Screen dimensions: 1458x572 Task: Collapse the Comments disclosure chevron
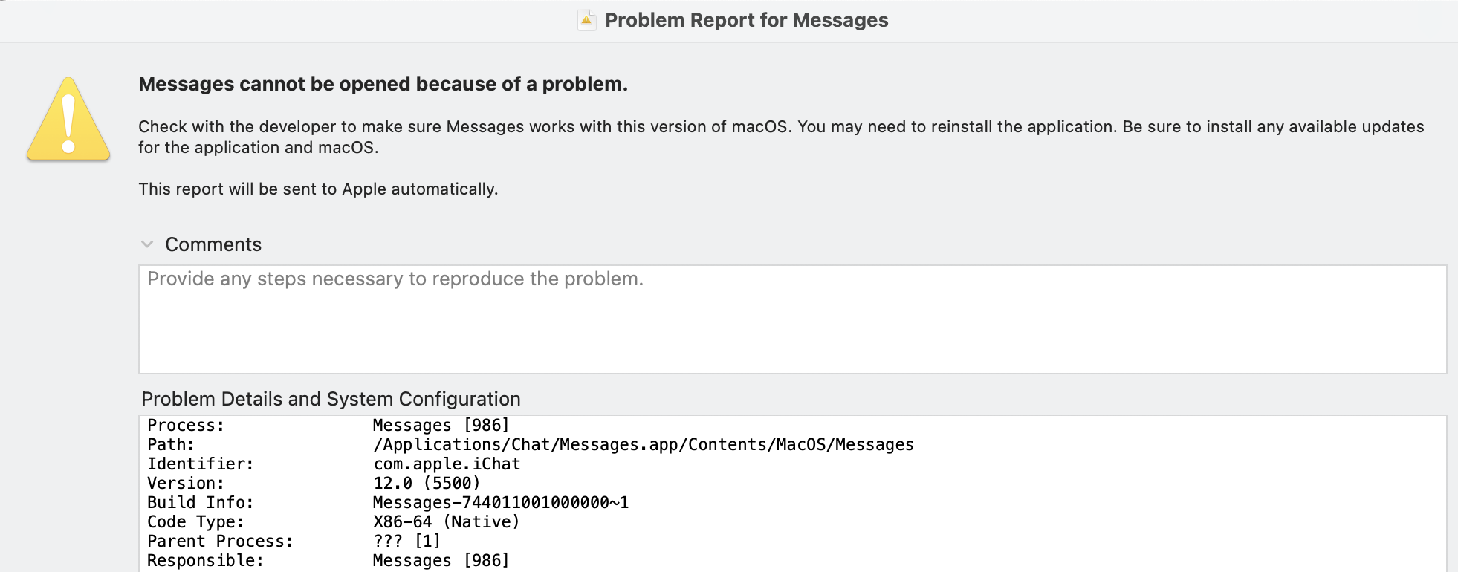pyautogui.click(x=147, y=244)
